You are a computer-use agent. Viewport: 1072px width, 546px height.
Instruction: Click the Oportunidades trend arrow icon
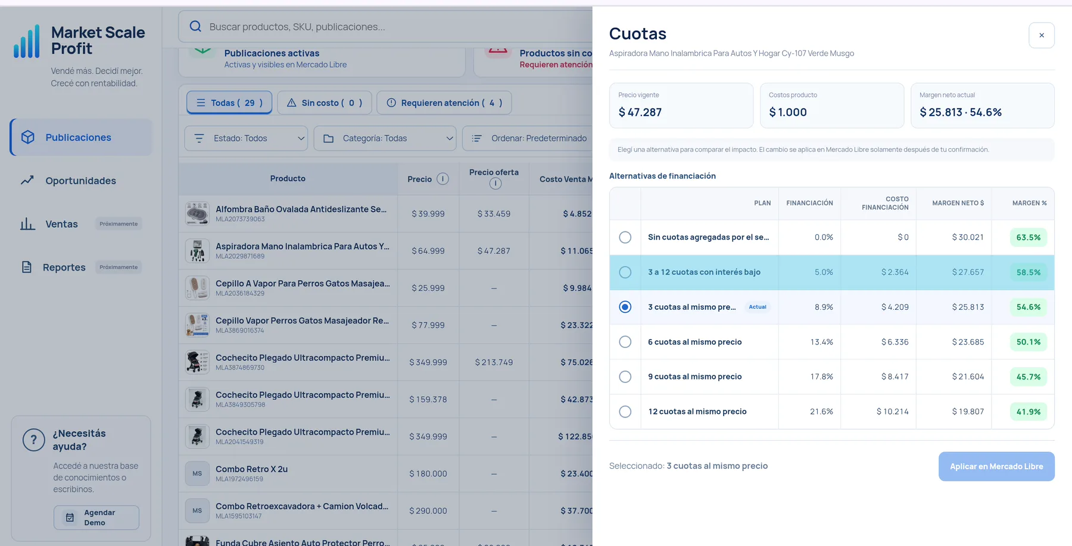click(x=27, y=180)
